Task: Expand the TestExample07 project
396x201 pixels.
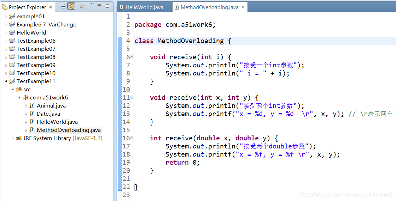Action: pyautogui.click(x=6, y=49)
